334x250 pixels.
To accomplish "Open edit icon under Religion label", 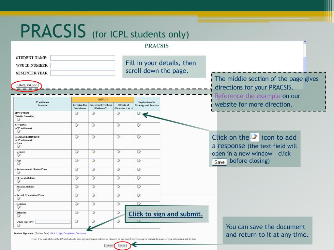I will tap(19, 207).
